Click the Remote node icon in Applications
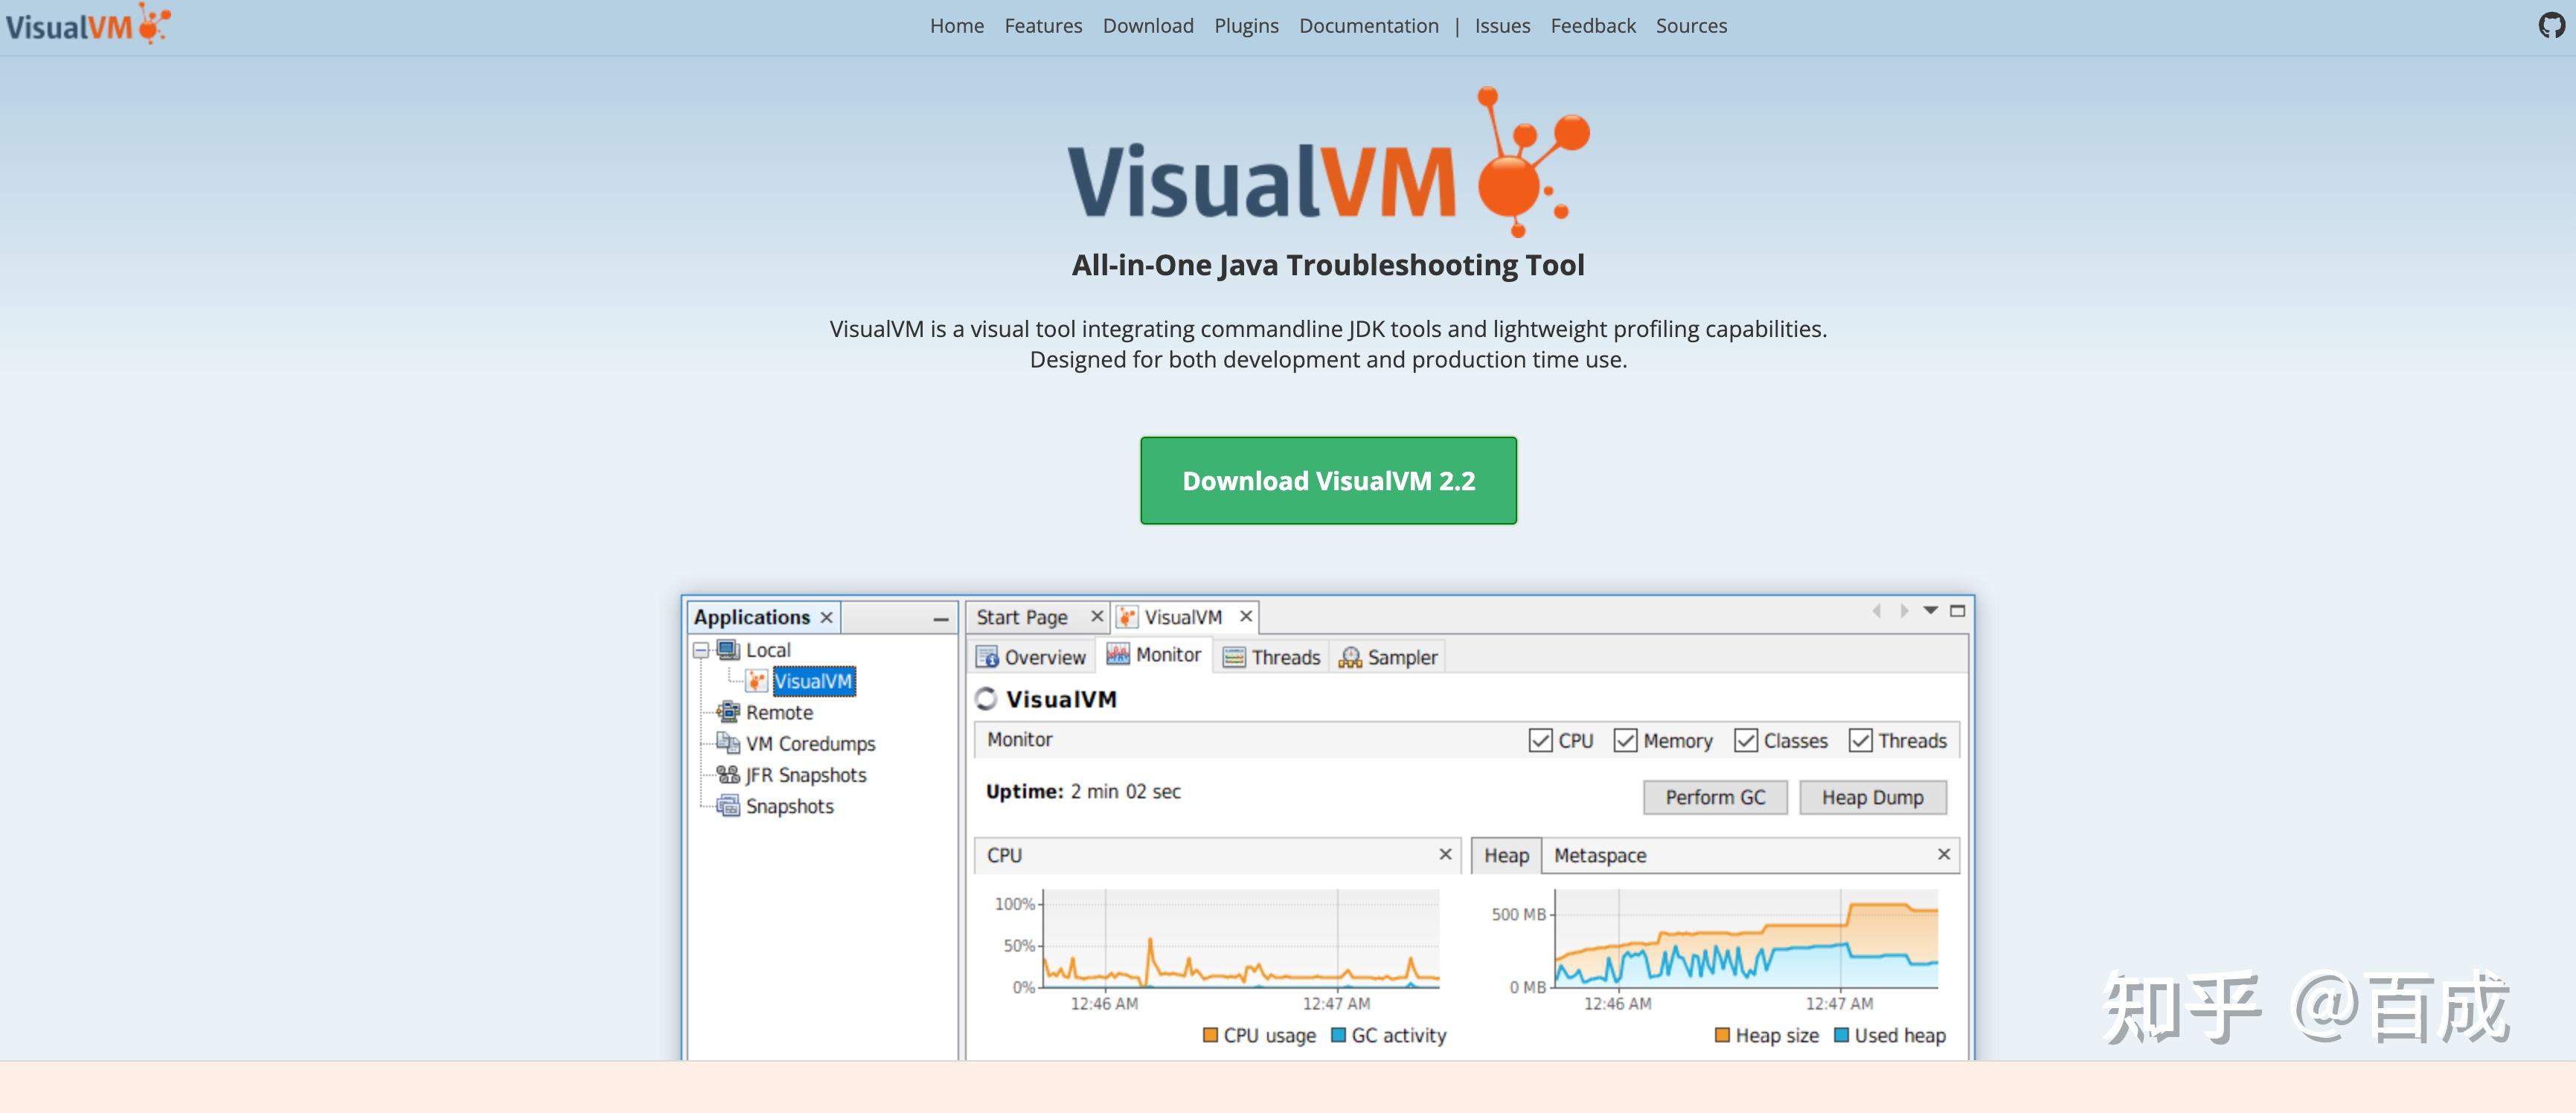 (728, 712)
